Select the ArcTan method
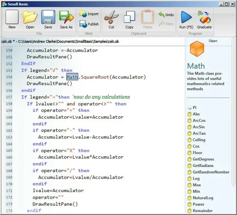 click(x=196, y=134)
